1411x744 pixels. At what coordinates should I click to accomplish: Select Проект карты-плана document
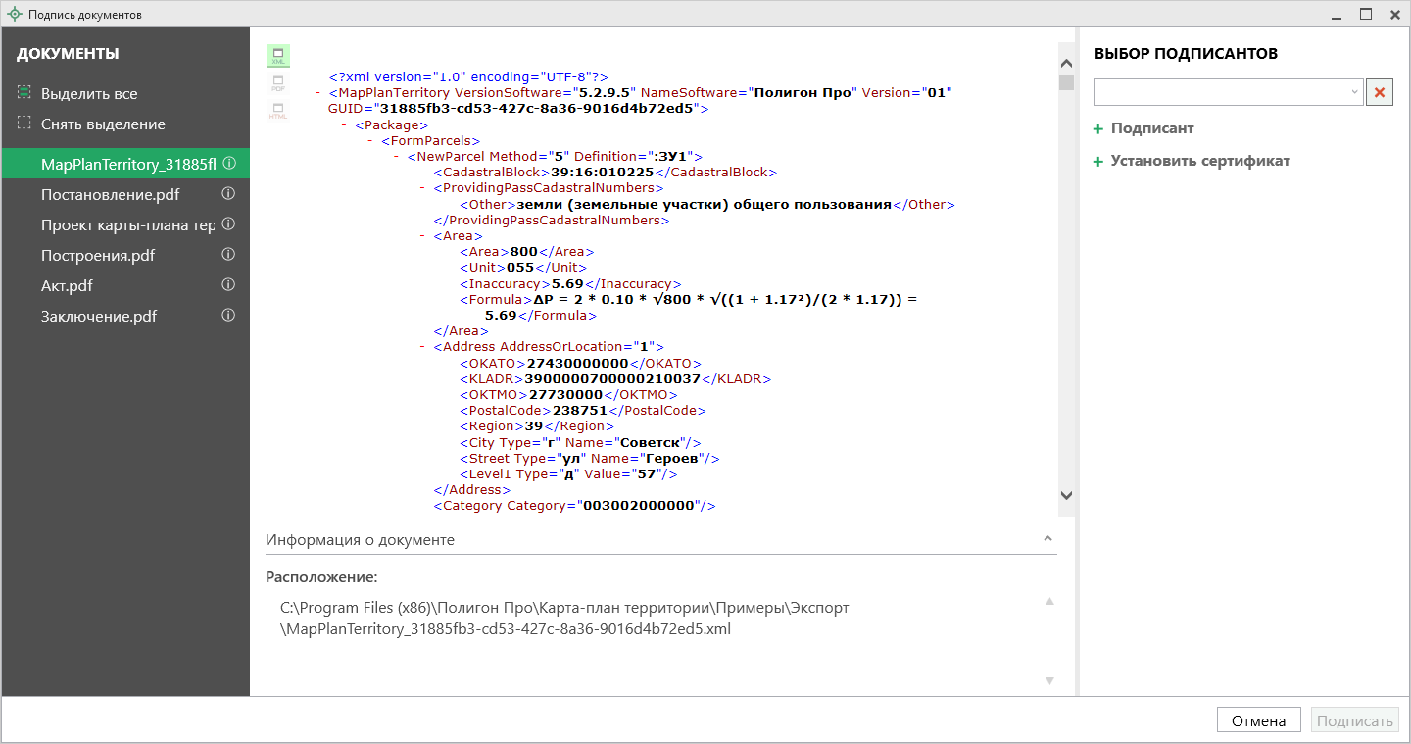click(127, 224)
